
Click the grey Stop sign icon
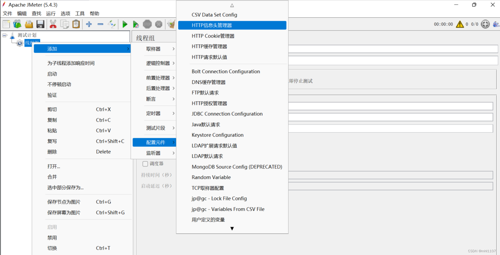(x=147, y=24)
